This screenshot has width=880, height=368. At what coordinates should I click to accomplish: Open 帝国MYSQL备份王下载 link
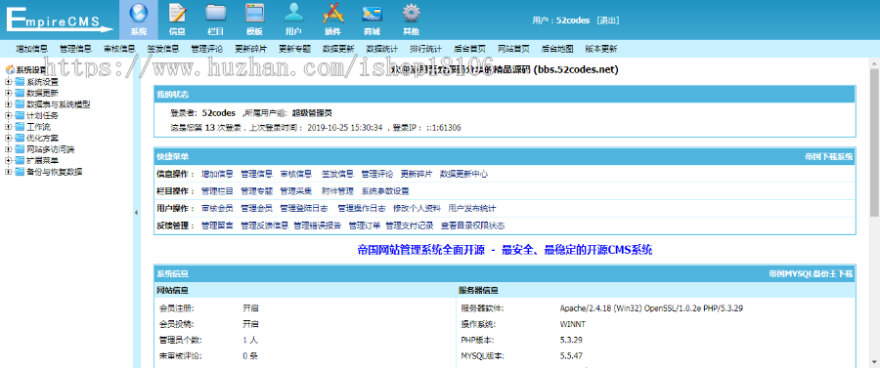pos(811,274)
